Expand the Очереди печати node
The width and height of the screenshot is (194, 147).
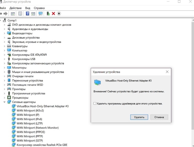[4, 76]
